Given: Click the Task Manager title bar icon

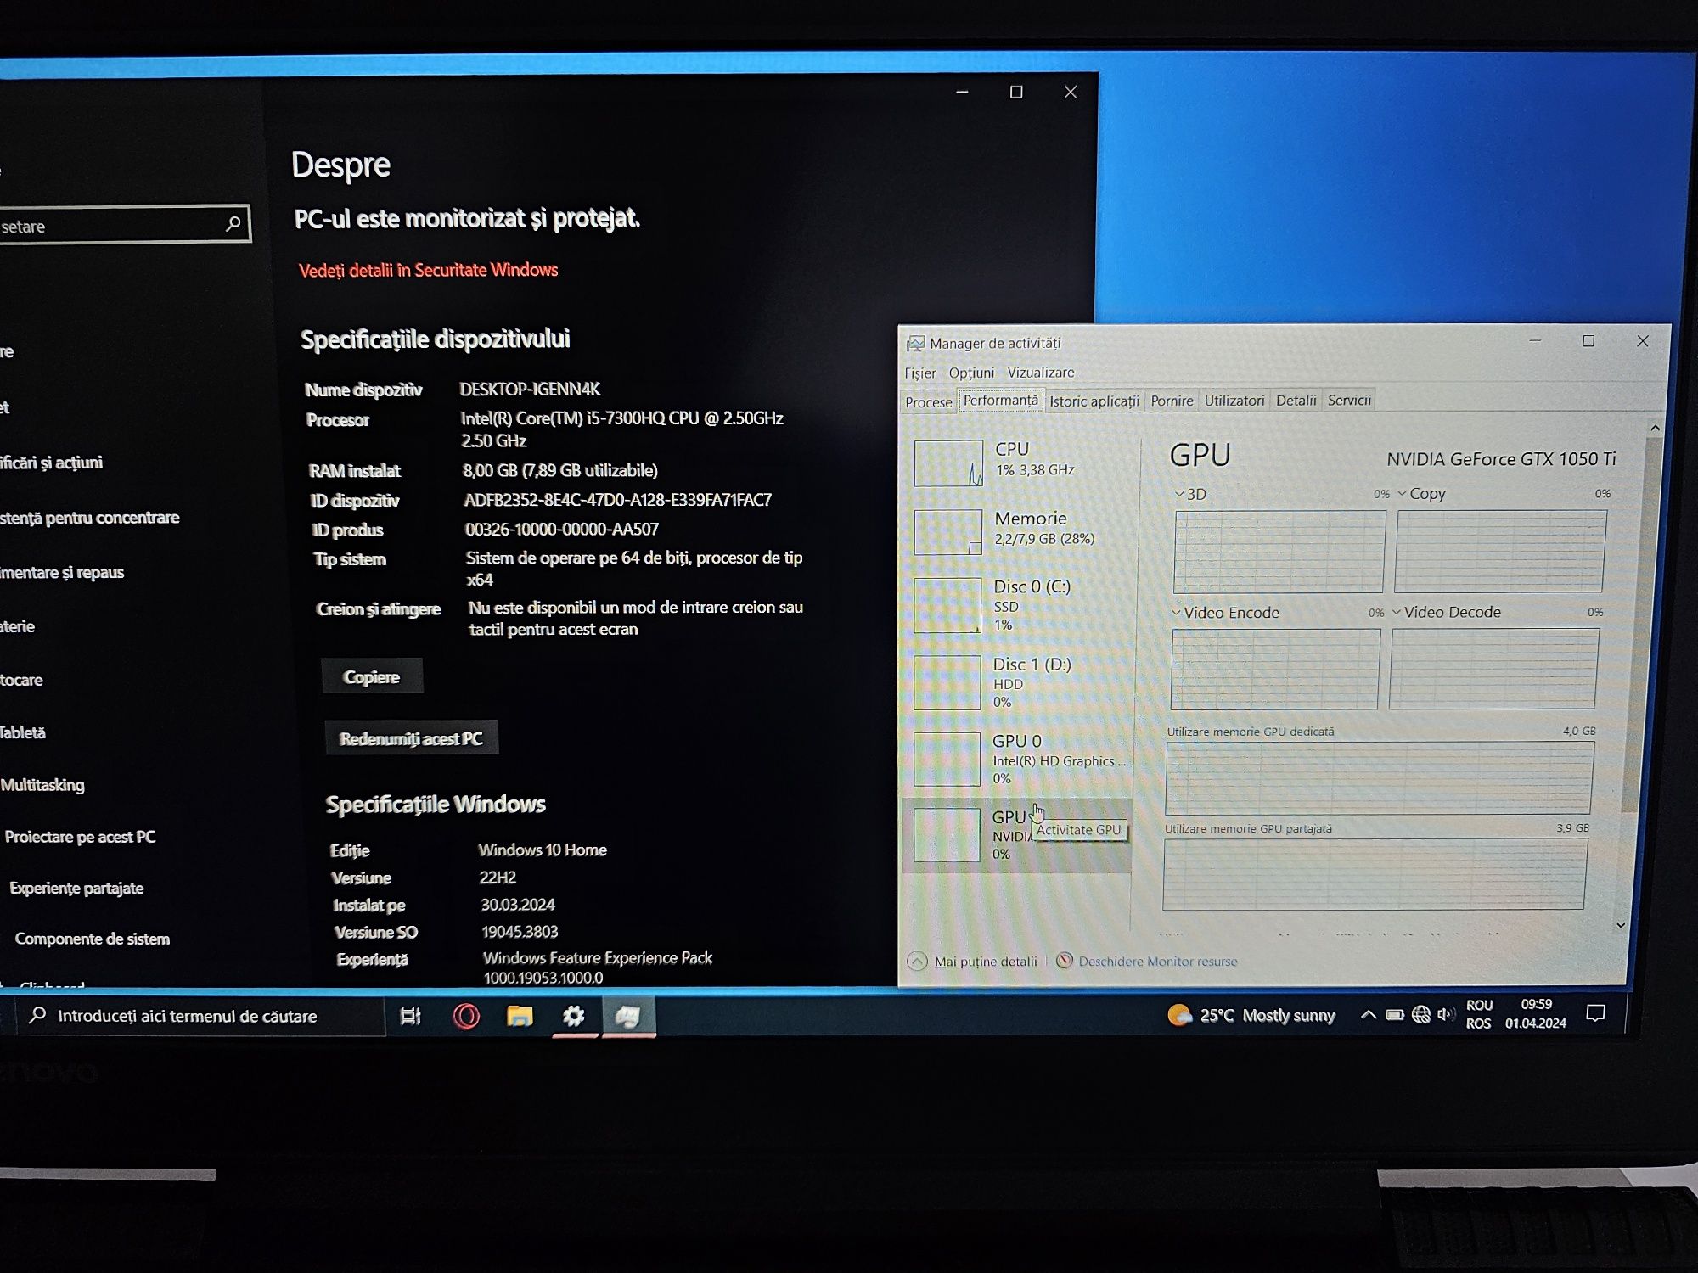Looking at the screenshot, I should (x=915, y=343).
